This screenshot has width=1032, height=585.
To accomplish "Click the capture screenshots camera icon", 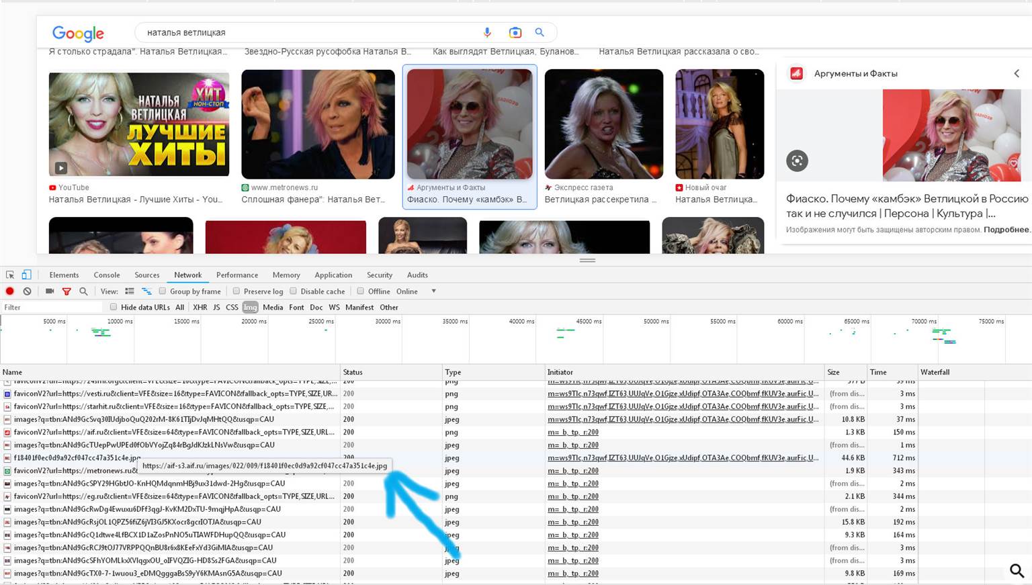I will [50, 291].
